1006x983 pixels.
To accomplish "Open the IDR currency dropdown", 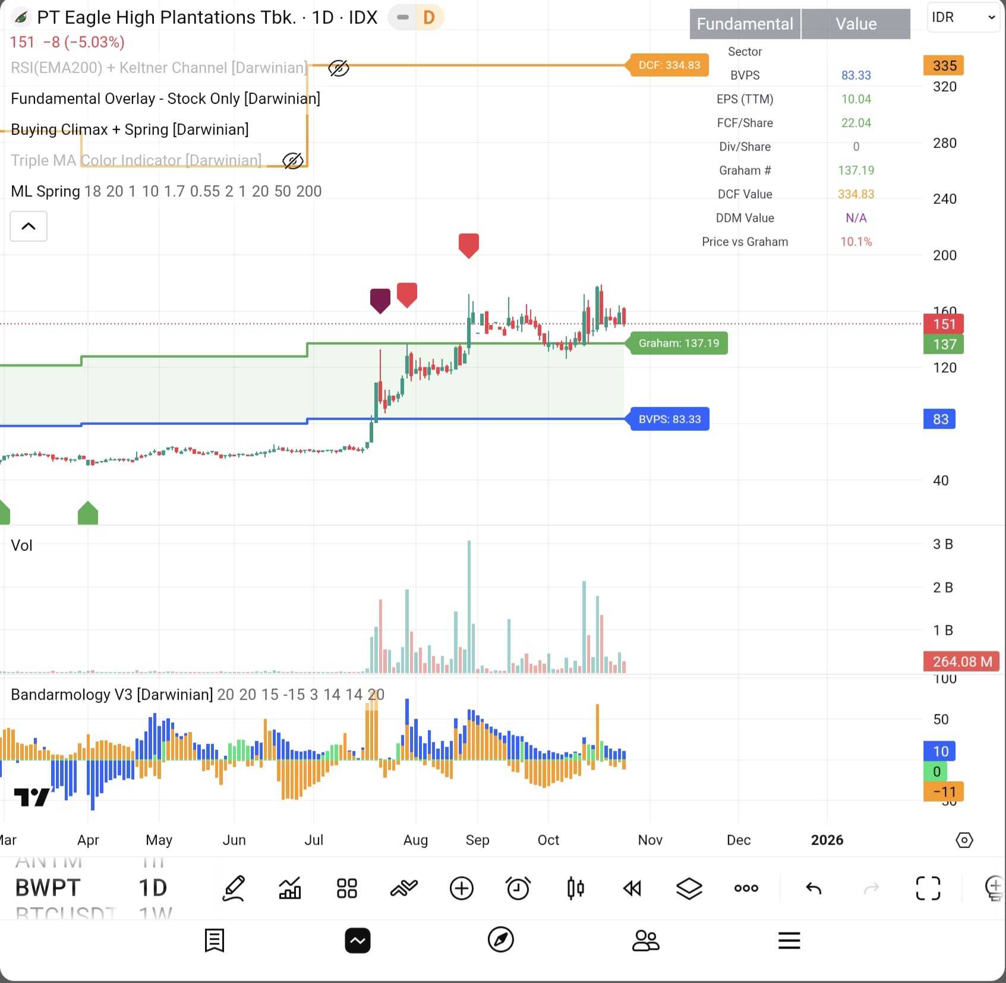I will (964, 17).
